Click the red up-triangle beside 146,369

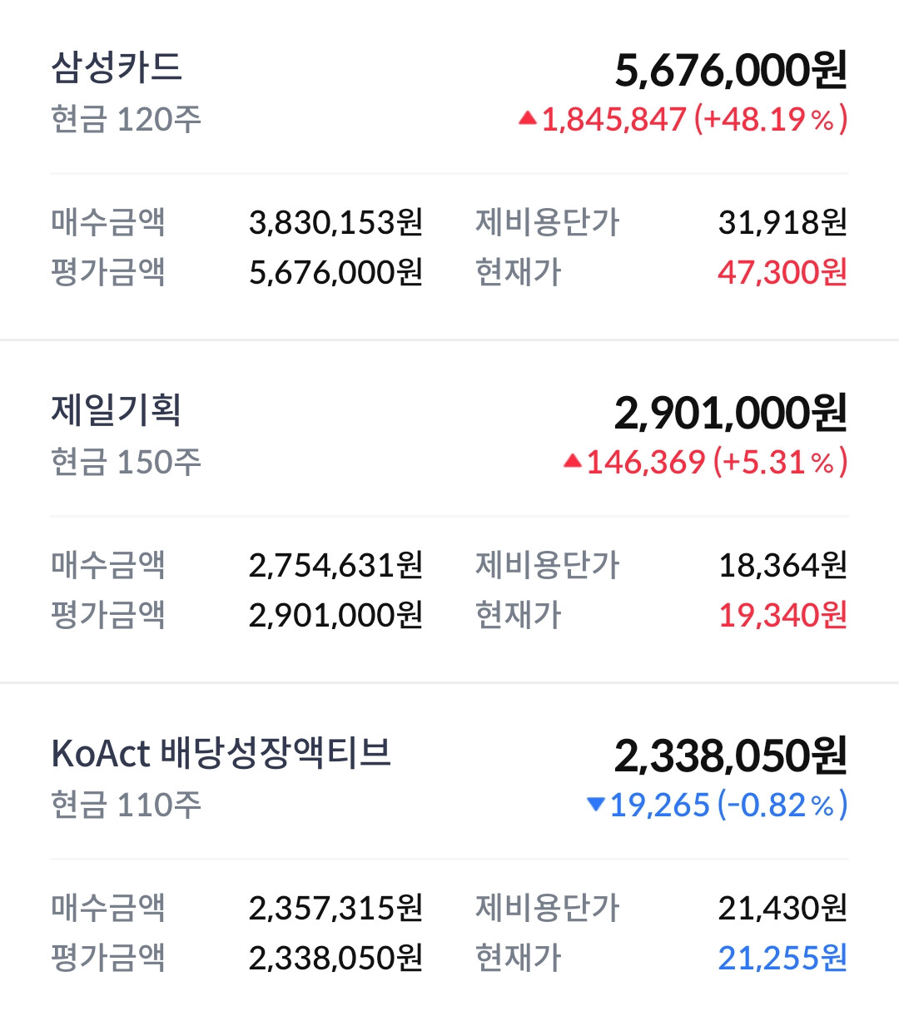pyautogui.click(x=572, y=461)
